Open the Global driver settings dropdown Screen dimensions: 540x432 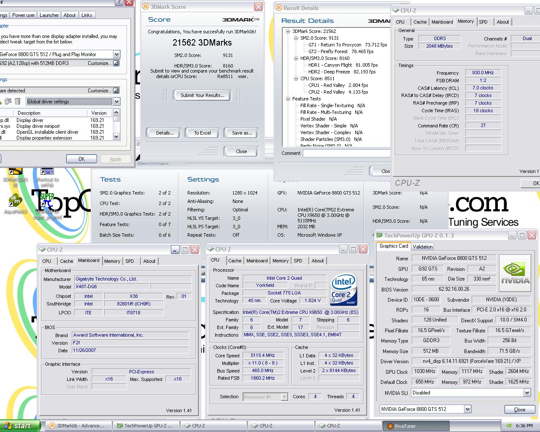pyautogui.click(x=116, y=102)
